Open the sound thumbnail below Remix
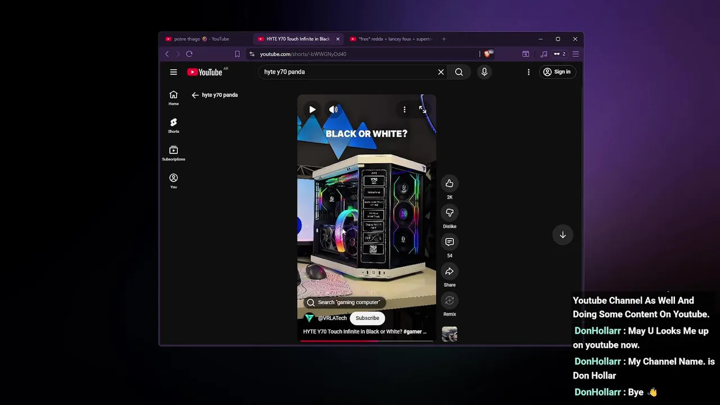The width and height of the screenshot is (720, 405). (x=449, y=334)
